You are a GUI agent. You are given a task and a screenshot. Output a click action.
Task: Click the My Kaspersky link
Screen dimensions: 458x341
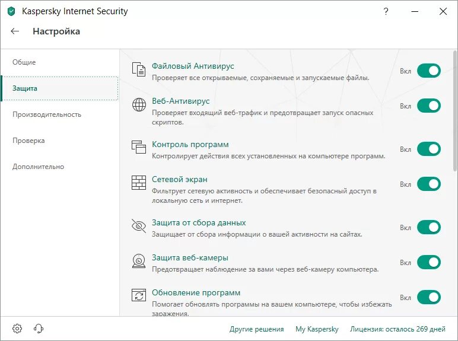point(317,329)
